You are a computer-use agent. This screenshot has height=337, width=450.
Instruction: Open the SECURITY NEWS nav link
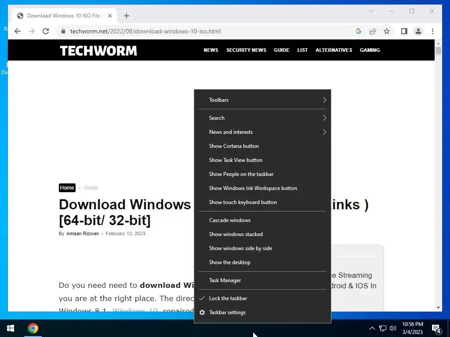tap(246, 50)
